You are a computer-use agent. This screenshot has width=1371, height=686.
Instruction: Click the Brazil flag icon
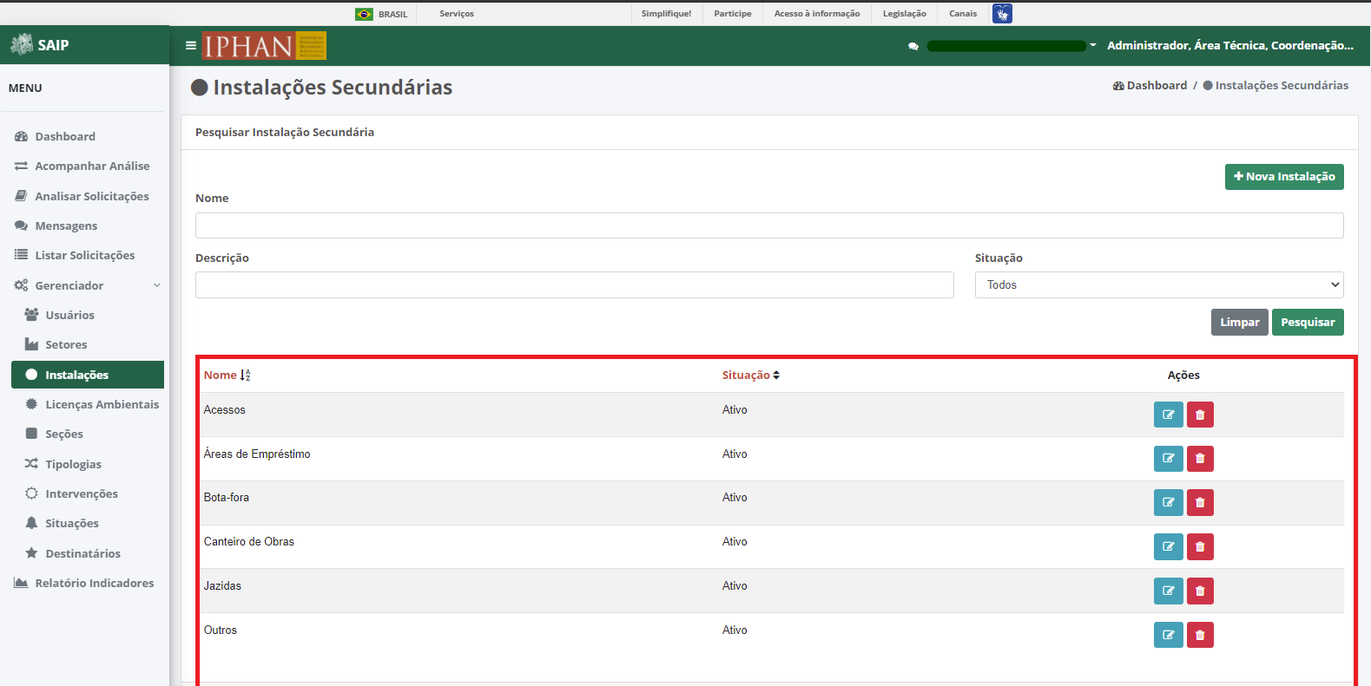click(x=364, y=14)
